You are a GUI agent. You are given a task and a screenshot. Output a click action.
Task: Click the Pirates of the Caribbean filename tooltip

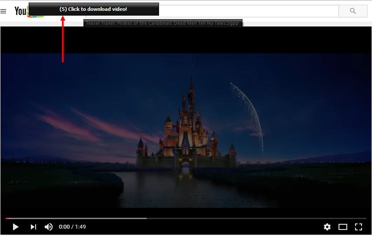click(x=163, y=23)
